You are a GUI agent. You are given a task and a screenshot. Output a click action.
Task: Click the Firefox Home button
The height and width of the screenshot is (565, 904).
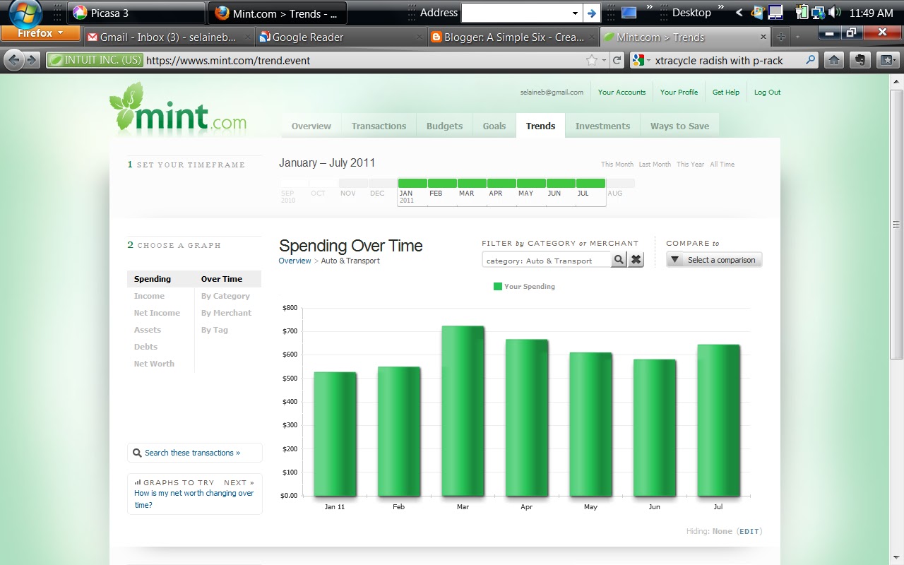point(833,60)
